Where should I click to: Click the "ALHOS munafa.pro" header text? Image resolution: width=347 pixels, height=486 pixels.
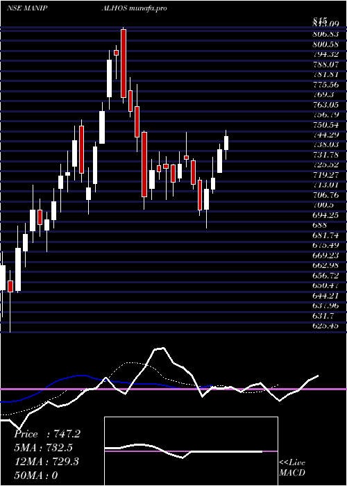pyautogui.click(x=135, y=8)
